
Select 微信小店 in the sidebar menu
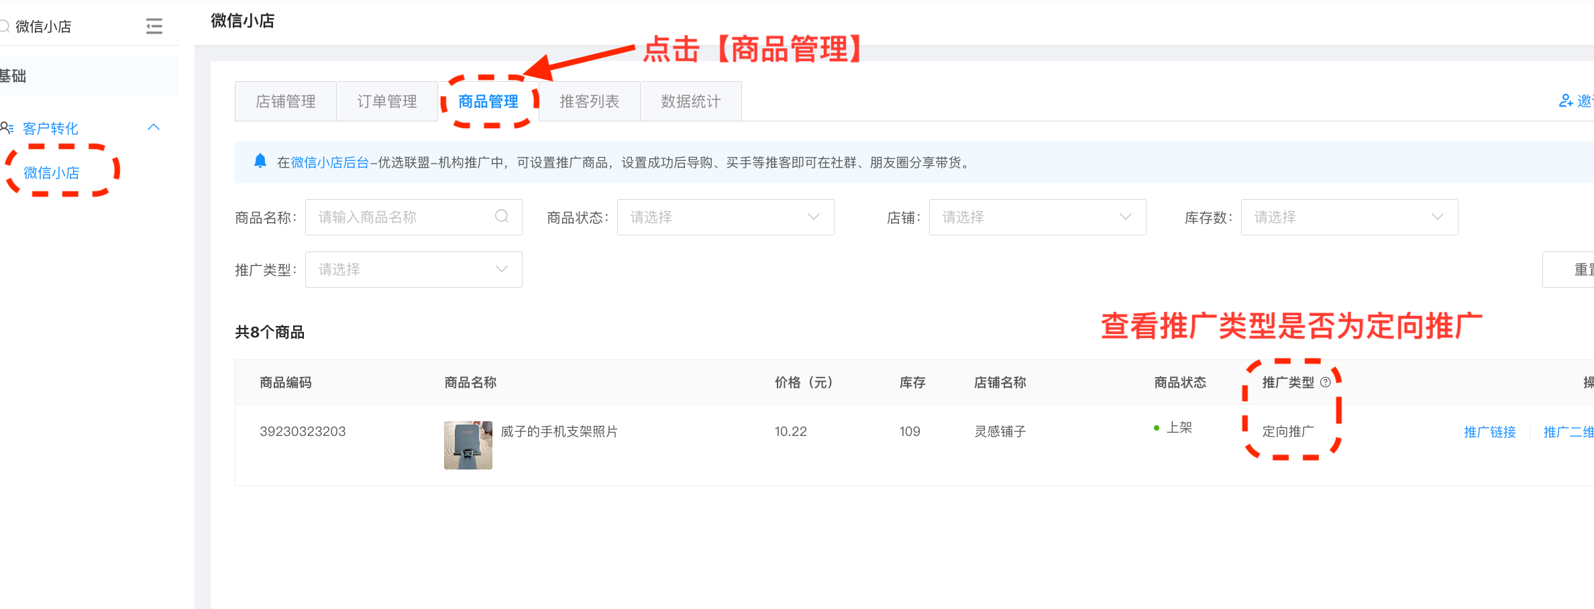click(x=52, y=173)
